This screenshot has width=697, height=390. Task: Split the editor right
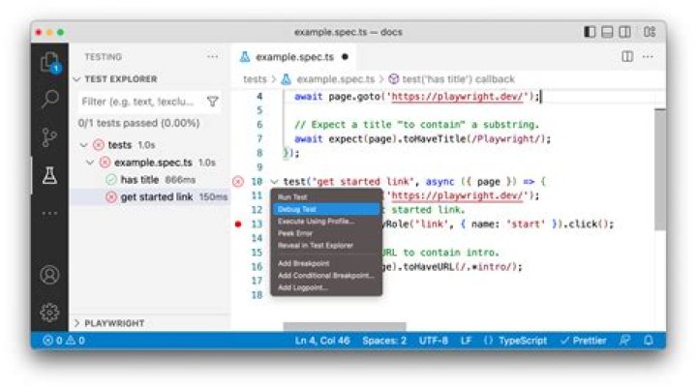[627, 57]
